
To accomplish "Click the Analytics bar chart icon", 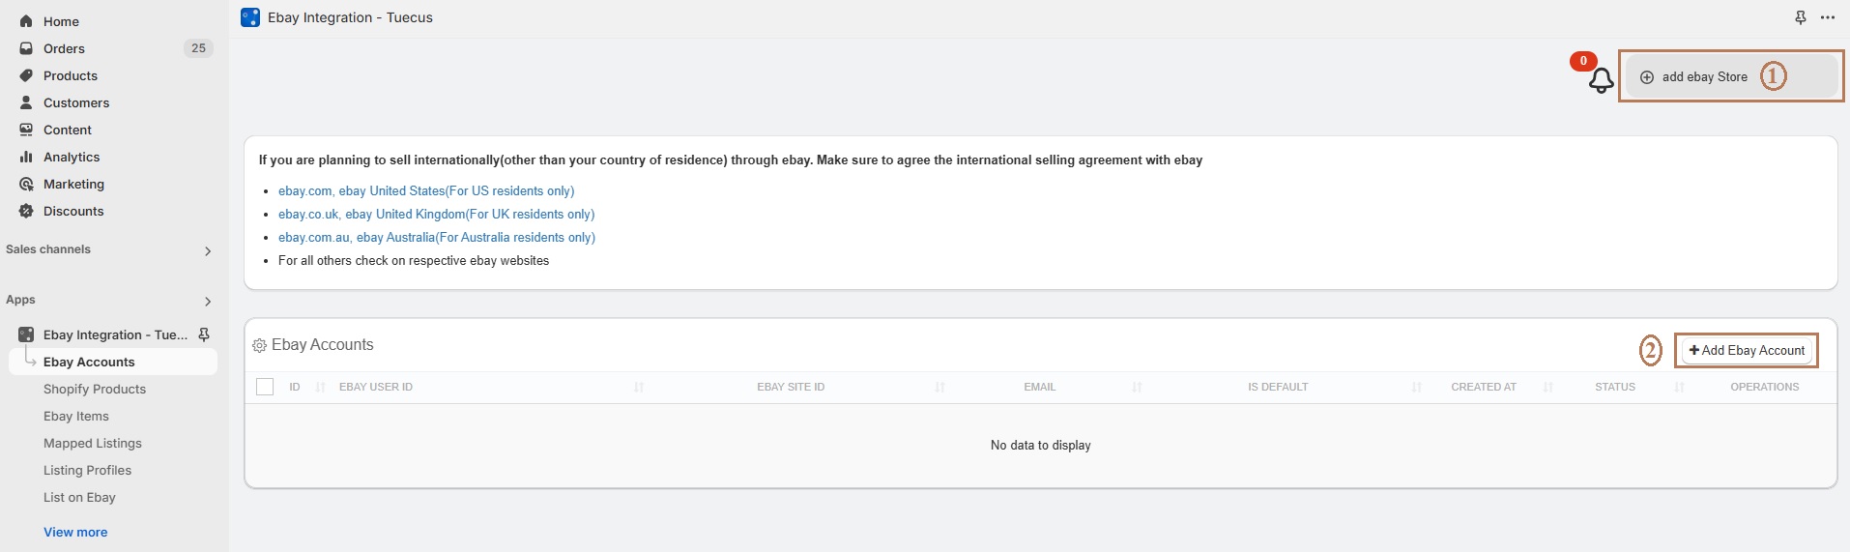I will (x=26, y=157).
